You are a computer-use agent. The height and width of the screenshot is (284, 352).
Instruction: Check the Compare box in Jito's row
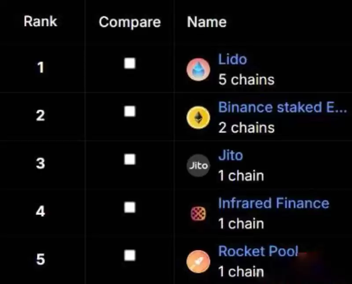(130, 159)
